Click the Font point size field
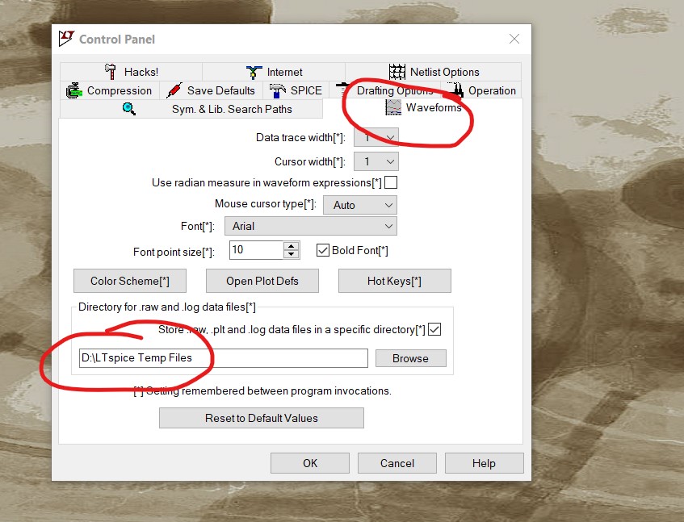The height and width of the screenshot is (522, 684). click(257, 249)
